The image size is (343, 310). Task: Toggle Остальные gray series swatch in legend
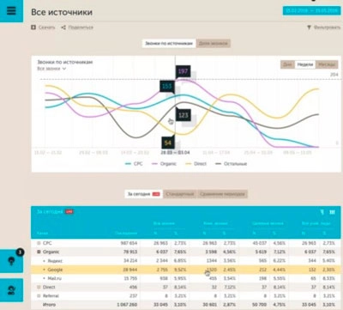pos(219,164)
